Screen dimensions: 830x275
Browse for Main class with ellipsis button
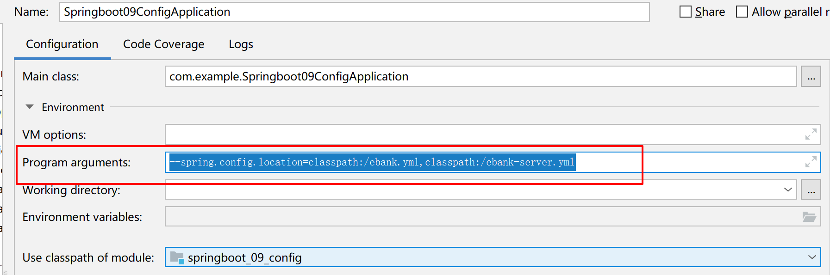tap(811, 76)
